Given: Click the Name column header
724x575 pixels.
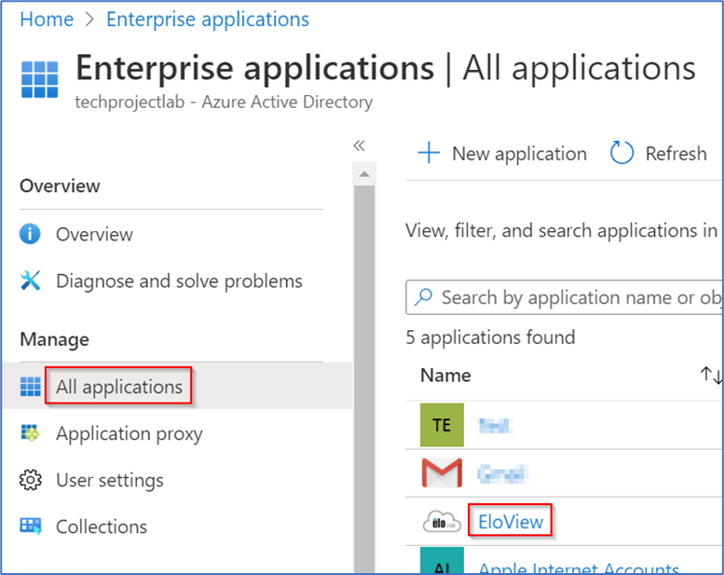Looking at the screenshot, I should (445, 376).
